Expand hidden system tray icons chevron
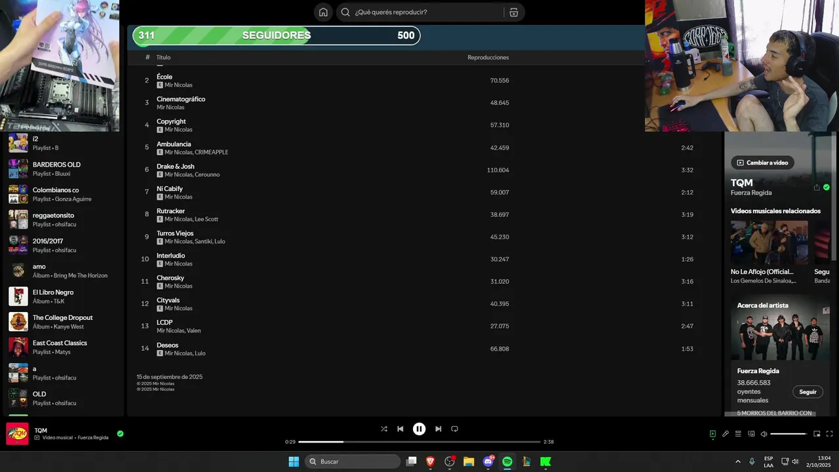Viewport: 839px width, 472px height. (x=737, y=462)
